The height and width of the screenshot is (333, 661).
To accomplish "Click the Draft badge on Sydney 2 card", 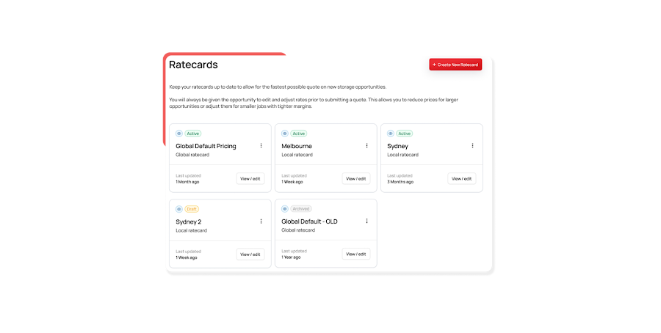I will (192, 209).
